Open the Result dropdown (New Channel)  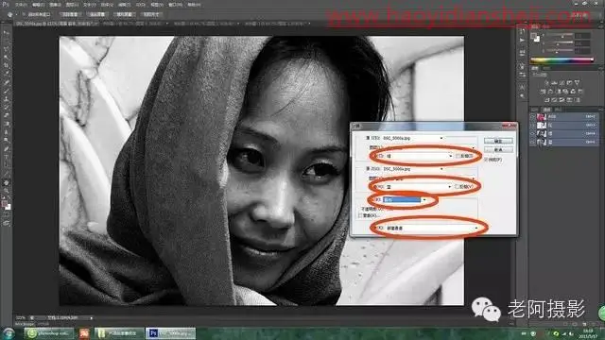point(432,228)
